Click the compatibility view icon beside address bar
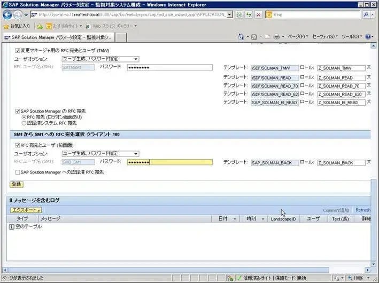This screenshot has width=379, height=283. pos(239,15)
